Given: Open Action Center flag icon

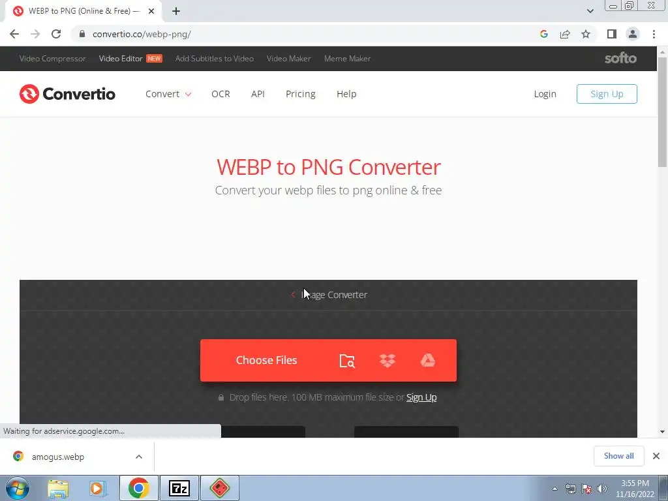Looking at the screenshot, I should tap(586, 489).
